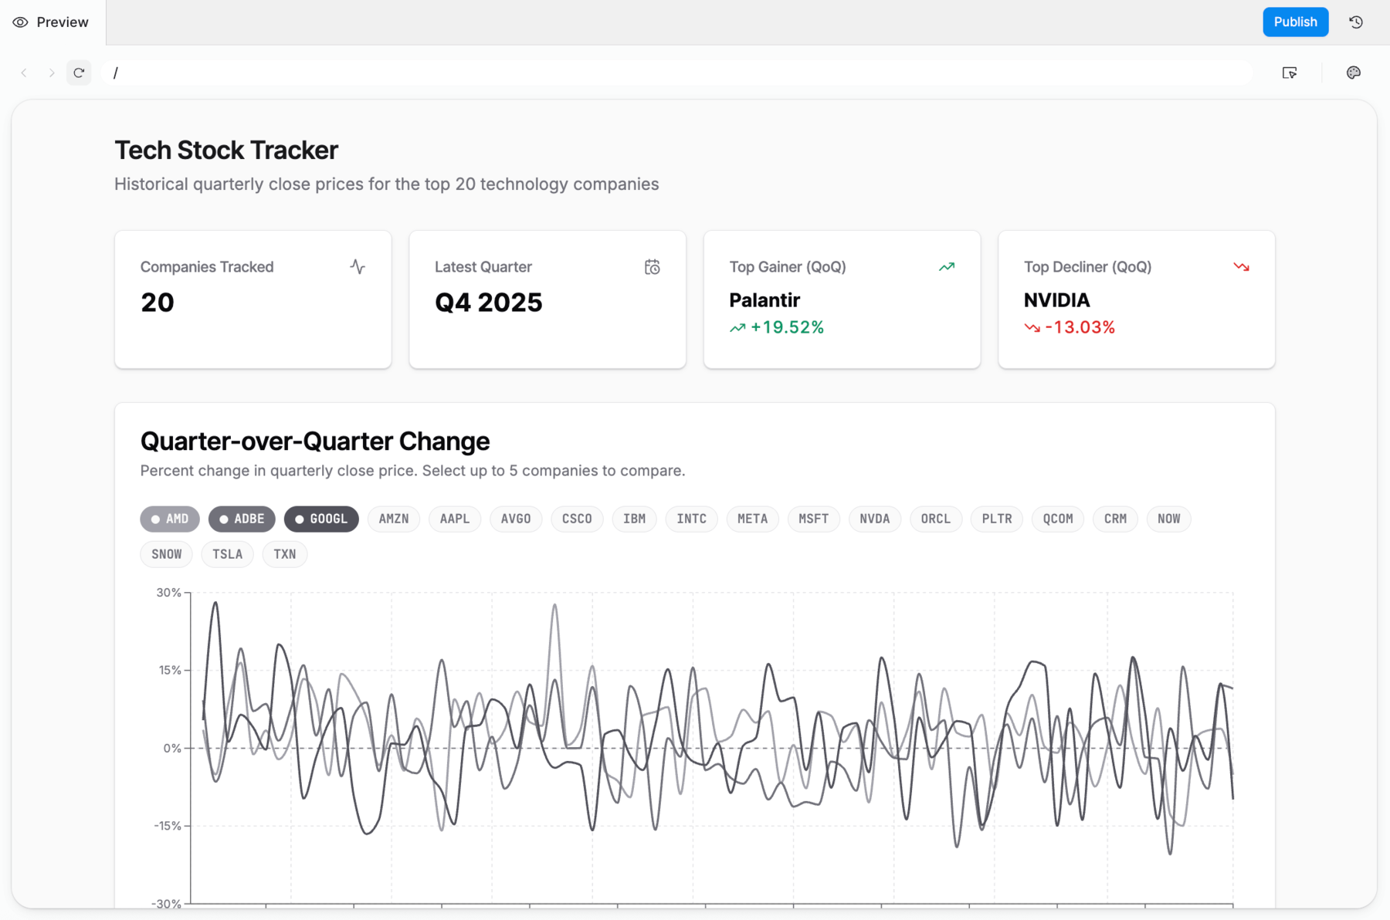Click the URL path field

(x=676, y=73)
